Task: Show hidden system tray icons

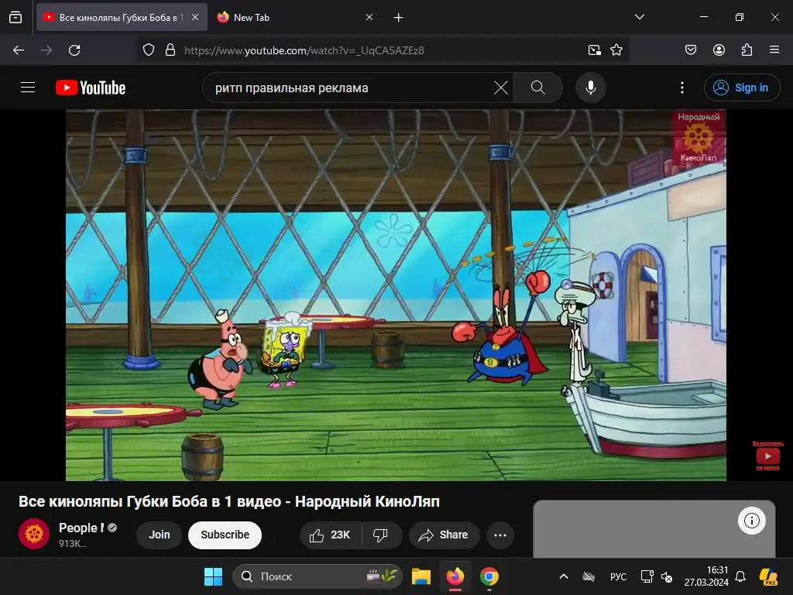Action: click(564, 576)
